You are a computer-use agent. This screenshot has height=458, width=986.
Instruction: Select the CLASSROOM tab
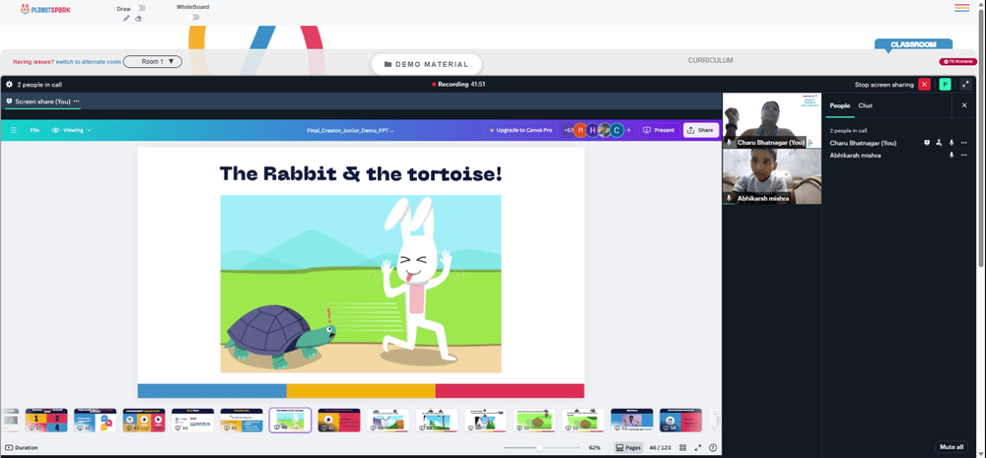click(913, 44)
